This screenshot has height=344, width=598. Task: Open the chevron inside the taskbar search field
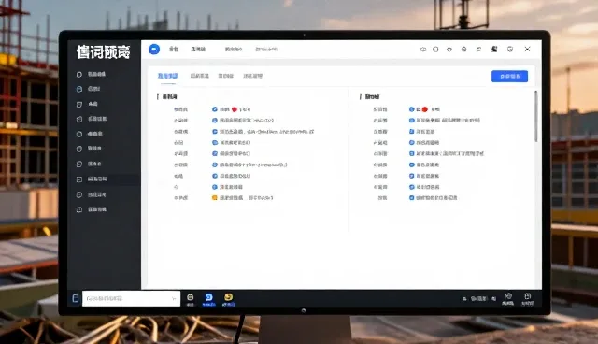point(174,298)
